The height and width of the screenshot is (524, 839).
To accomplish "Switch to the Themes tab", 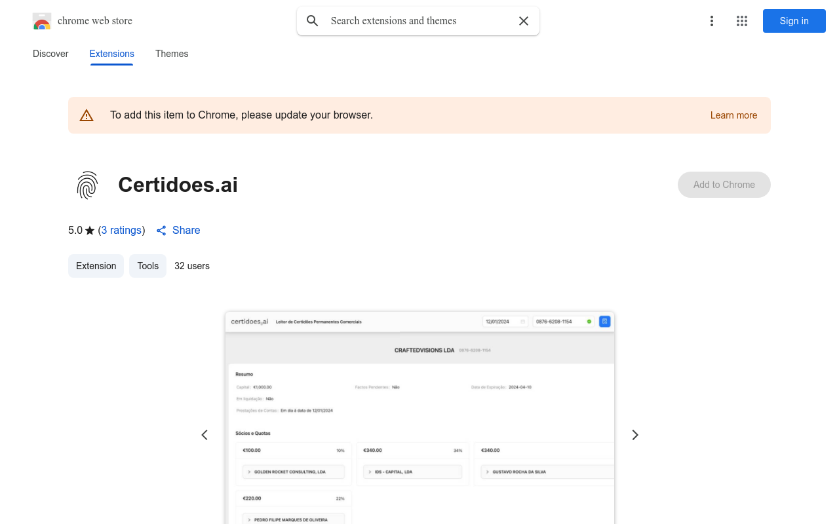I will [x=172, y=54].
